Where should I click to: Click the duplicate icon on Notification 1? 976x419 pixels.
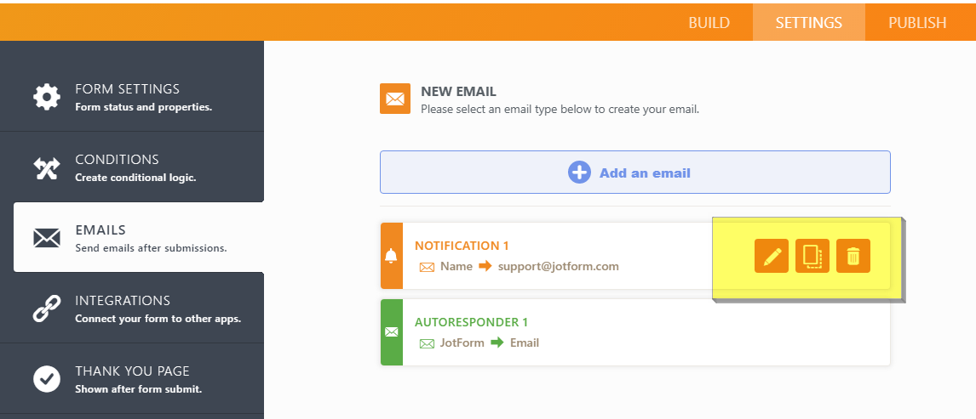point(812,256)
